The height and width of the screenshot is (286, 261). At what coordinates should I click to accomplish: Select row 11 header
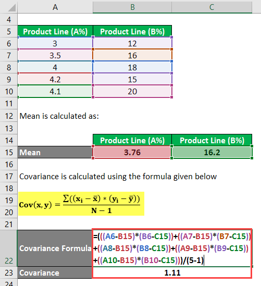tap(8, 104)
